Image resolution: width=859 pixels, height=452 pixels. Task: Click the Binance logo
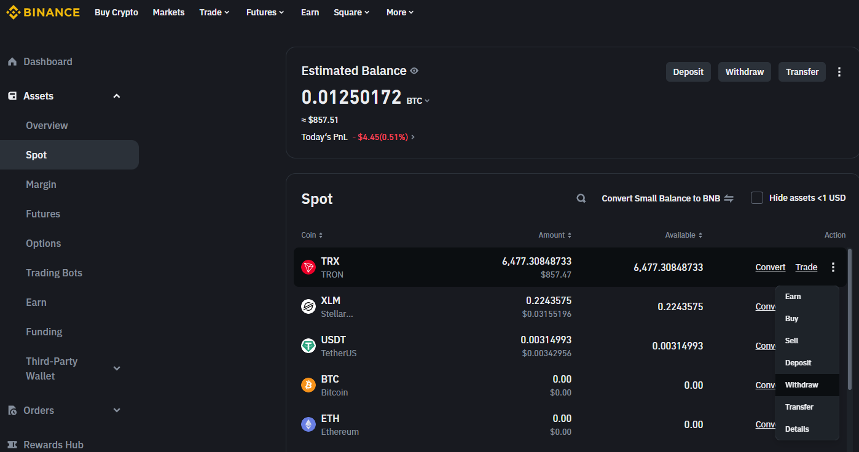pos(43,12)
